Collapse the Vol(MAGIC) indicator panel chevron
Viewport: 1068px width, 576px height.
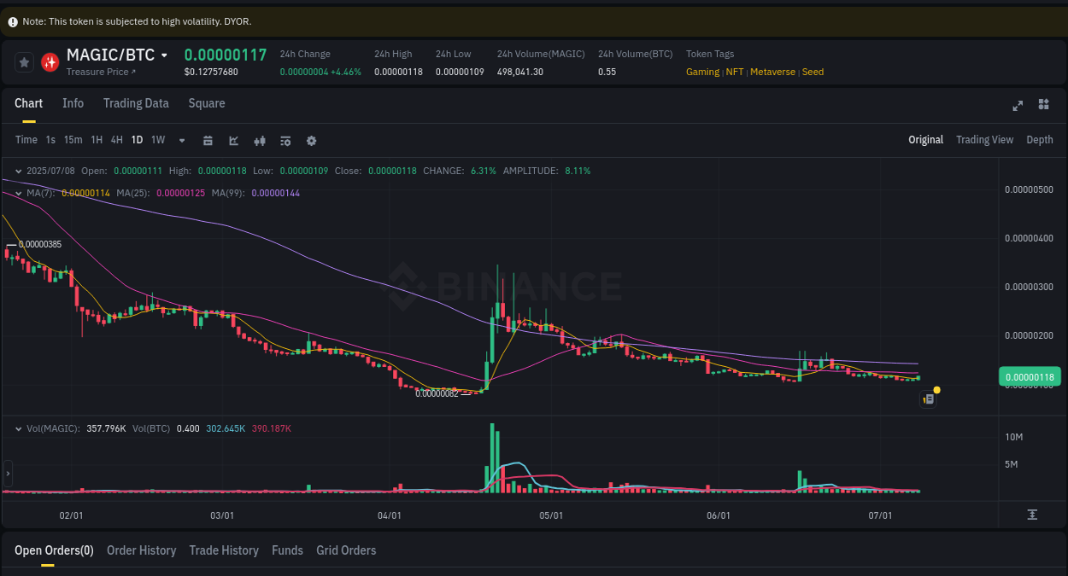19,428
